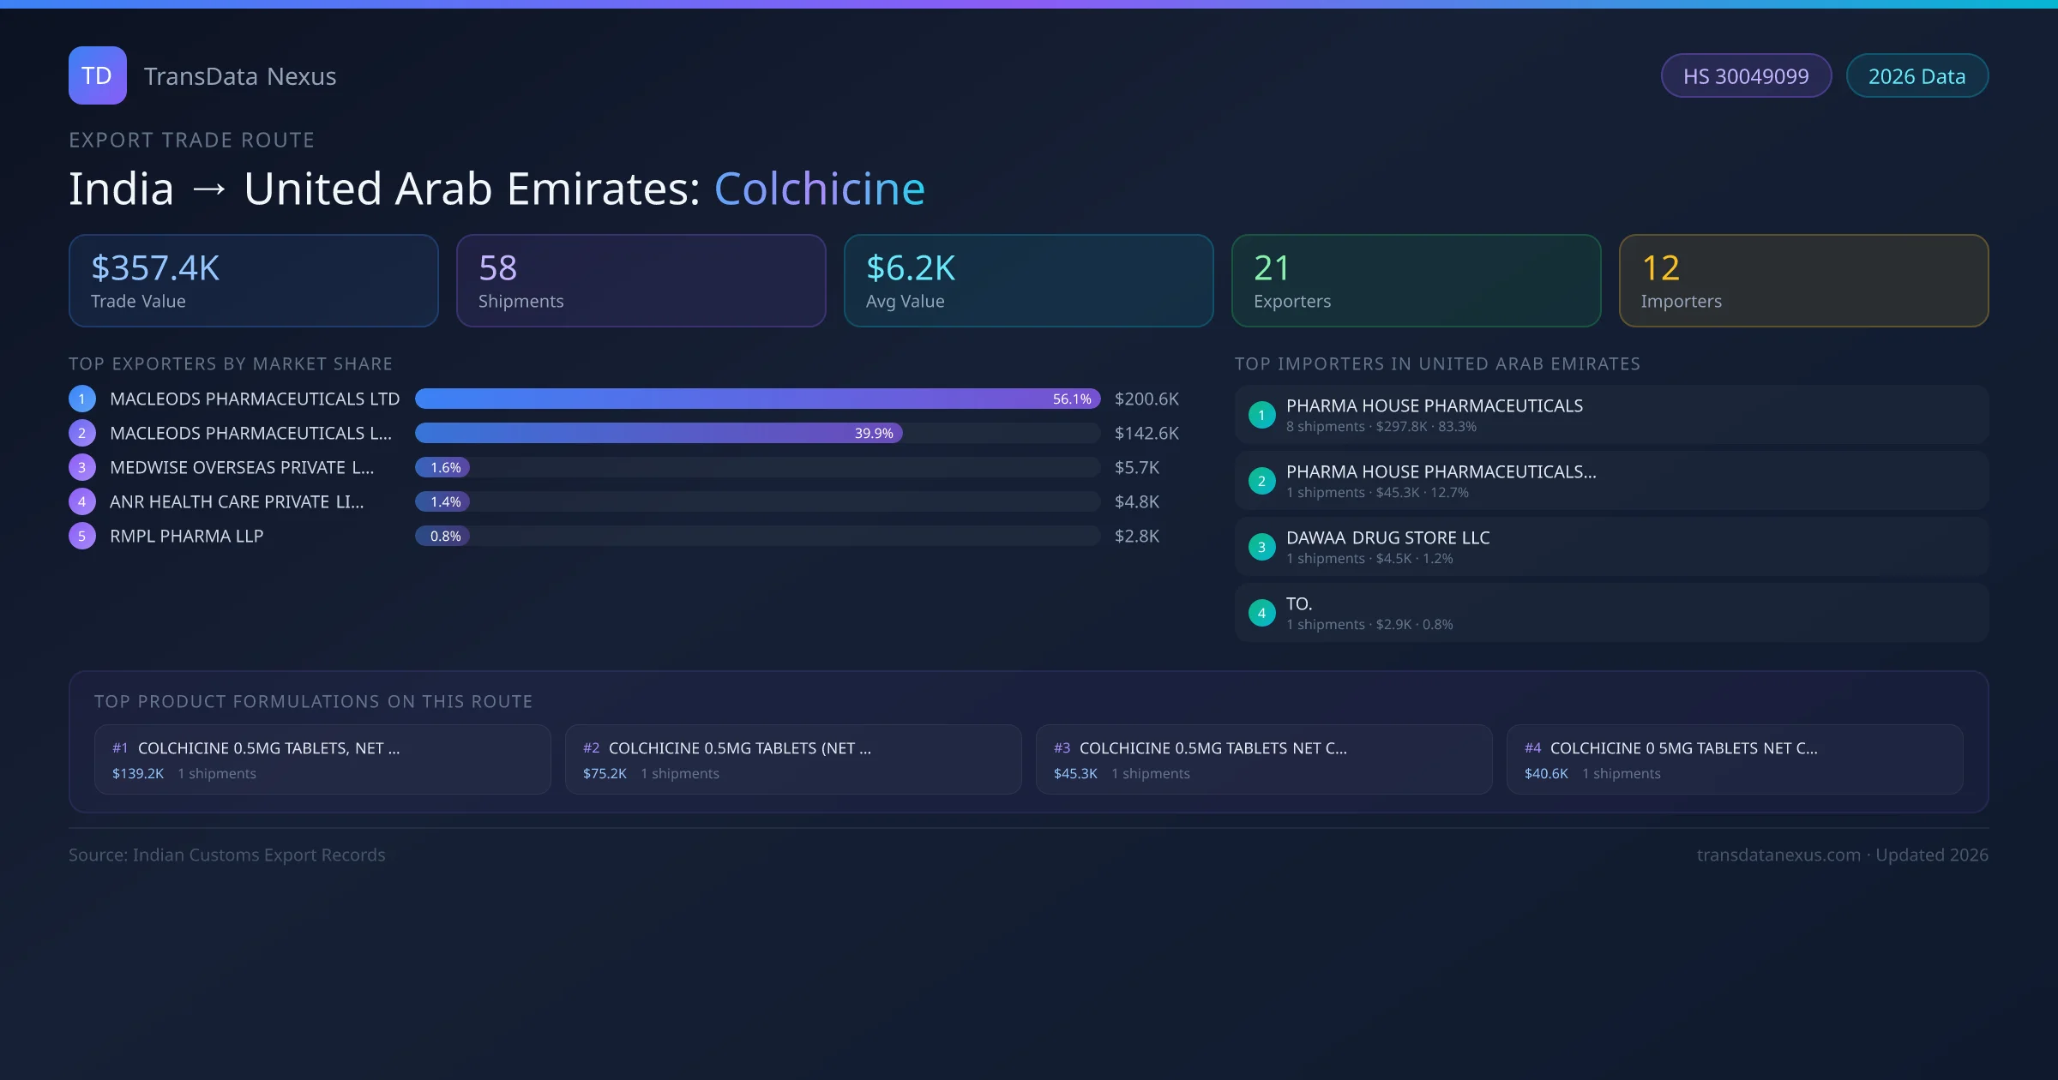Click green rank 3 badge for Dawaa Drug Store
Screen dimensions: 2058x1080
[x=1261, y=547]
